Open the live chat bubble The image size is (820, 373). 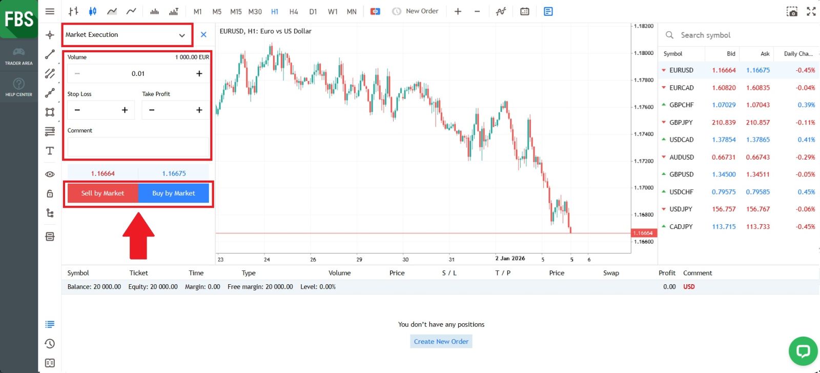pos(803,351)
